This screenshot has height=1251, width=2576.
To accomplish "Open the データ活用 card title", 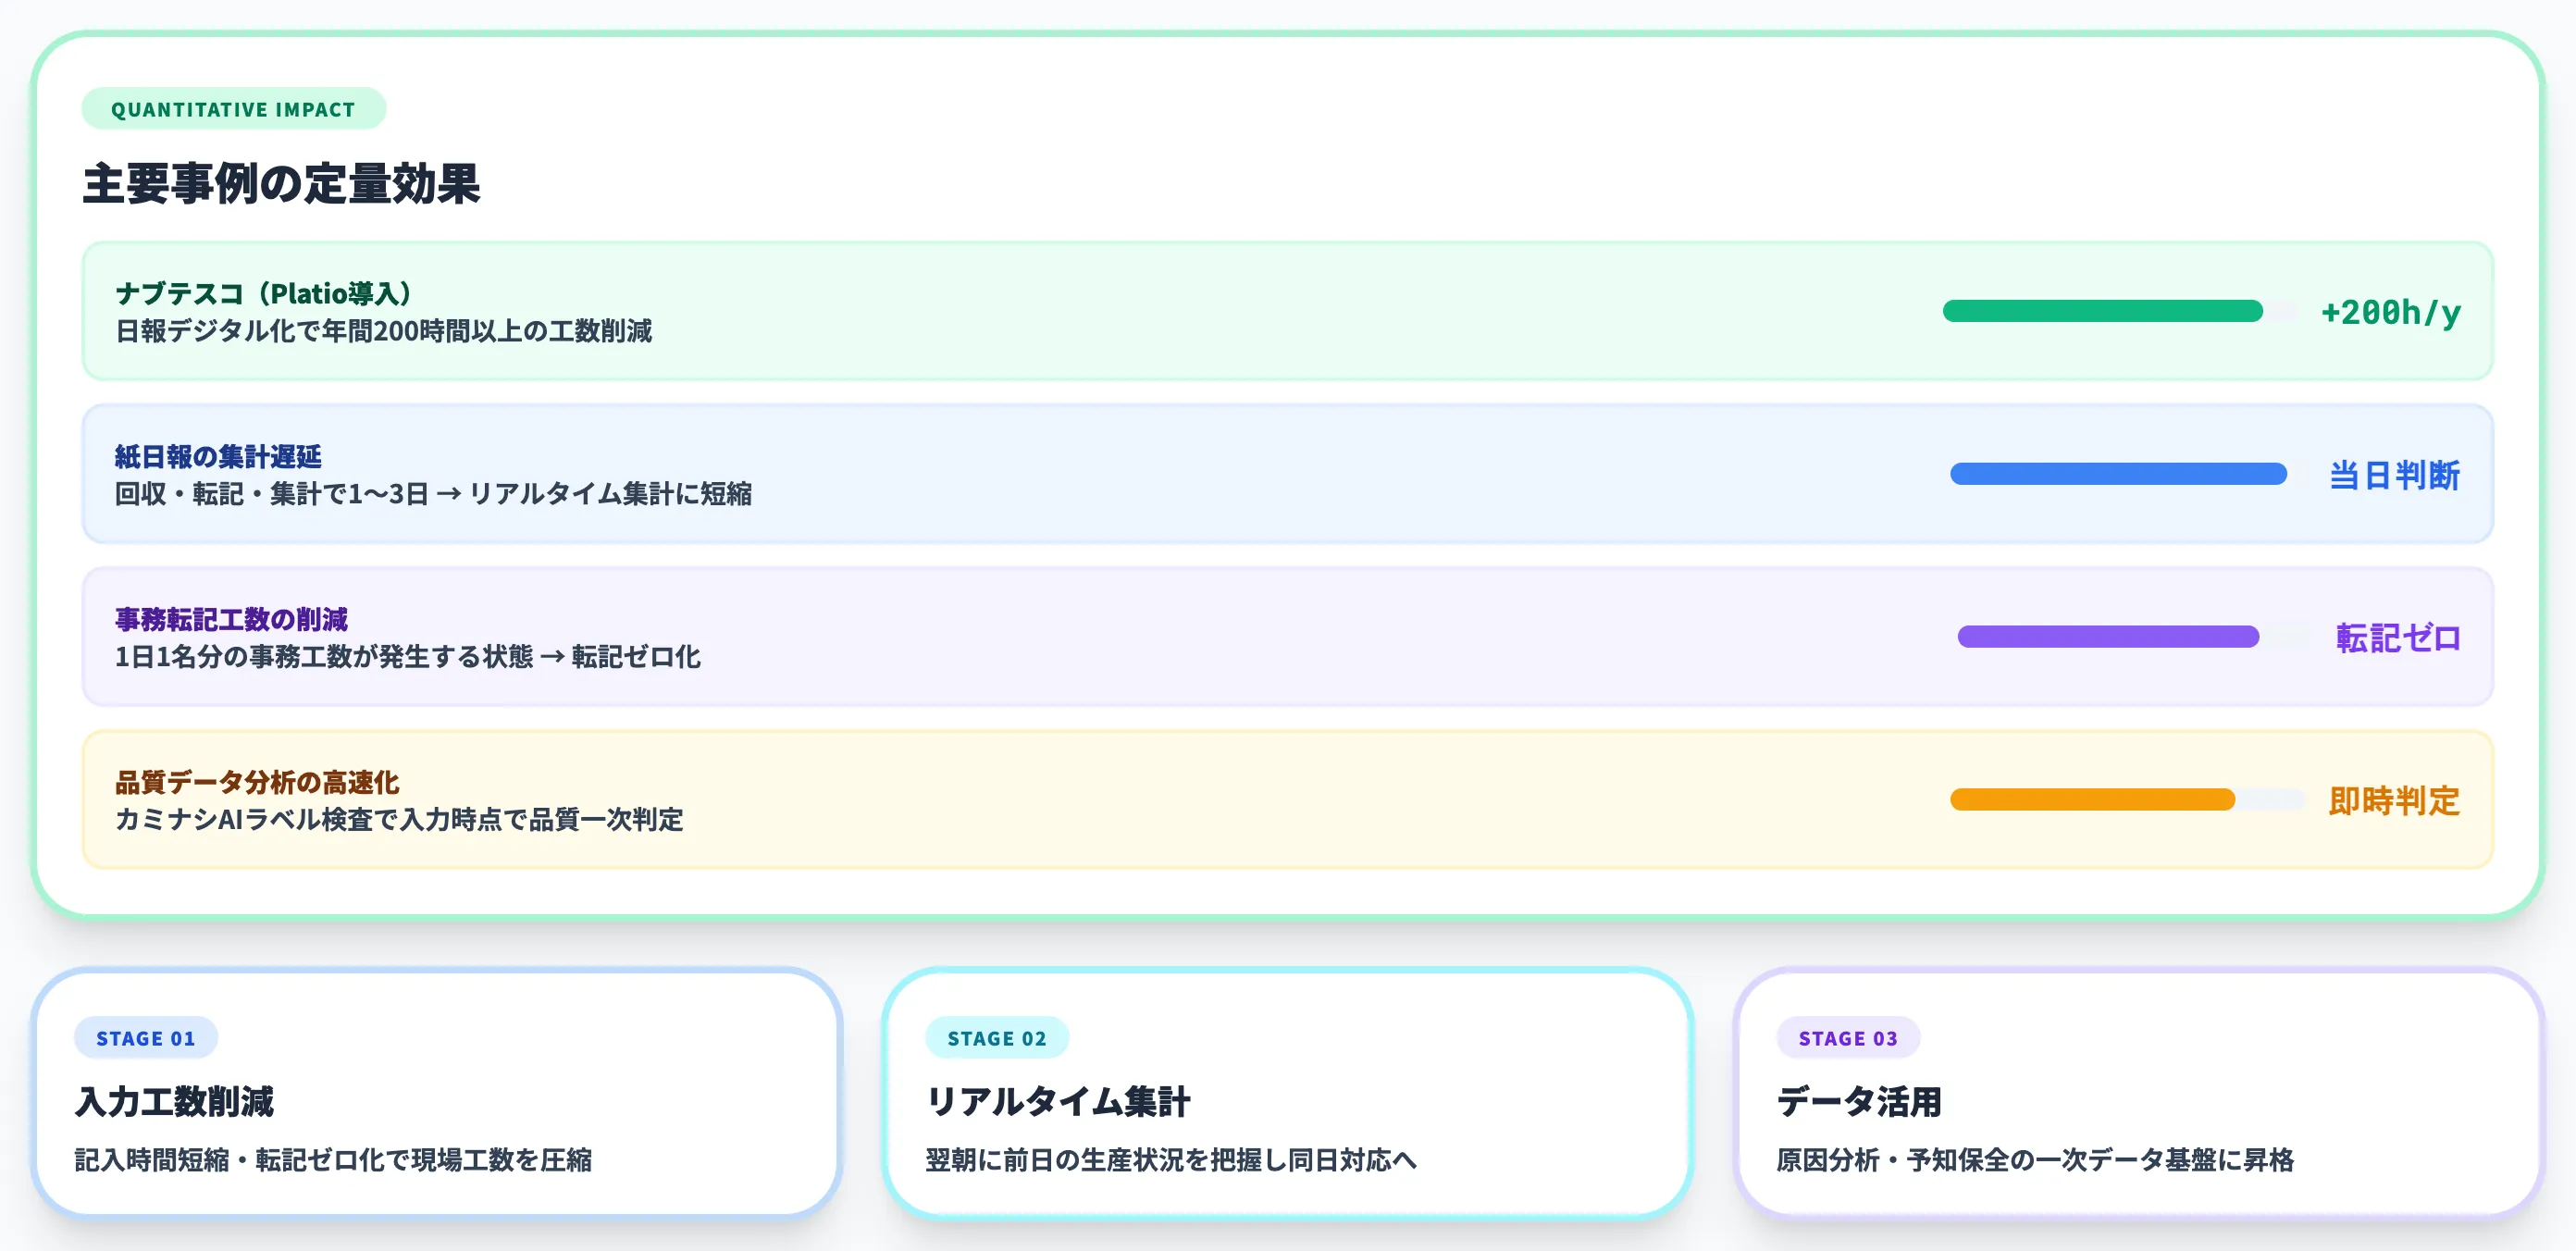I will (x=1859, y=1101).
